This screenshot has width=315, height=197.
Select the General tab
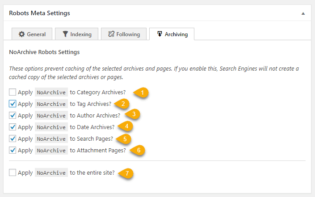(32, 34)
